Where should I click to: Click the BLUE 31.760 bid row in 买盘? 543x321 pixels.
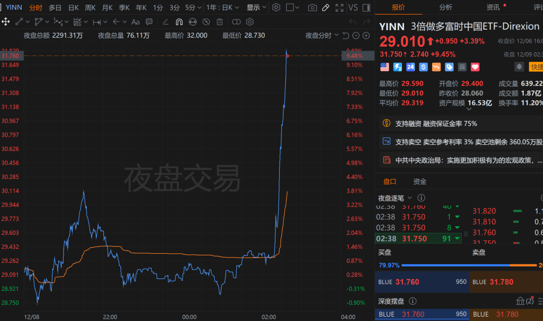click(x=422, y=282)
